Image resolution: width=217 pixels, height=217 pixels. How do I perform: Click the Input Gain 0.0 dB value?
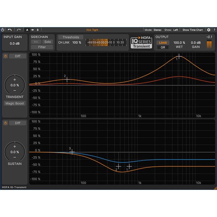[14, 43]
